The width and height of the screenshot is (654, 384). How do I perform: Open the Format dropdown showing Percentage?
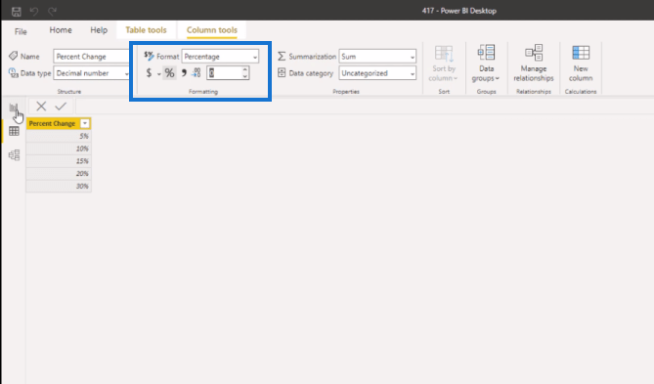[x=220, y=57]
